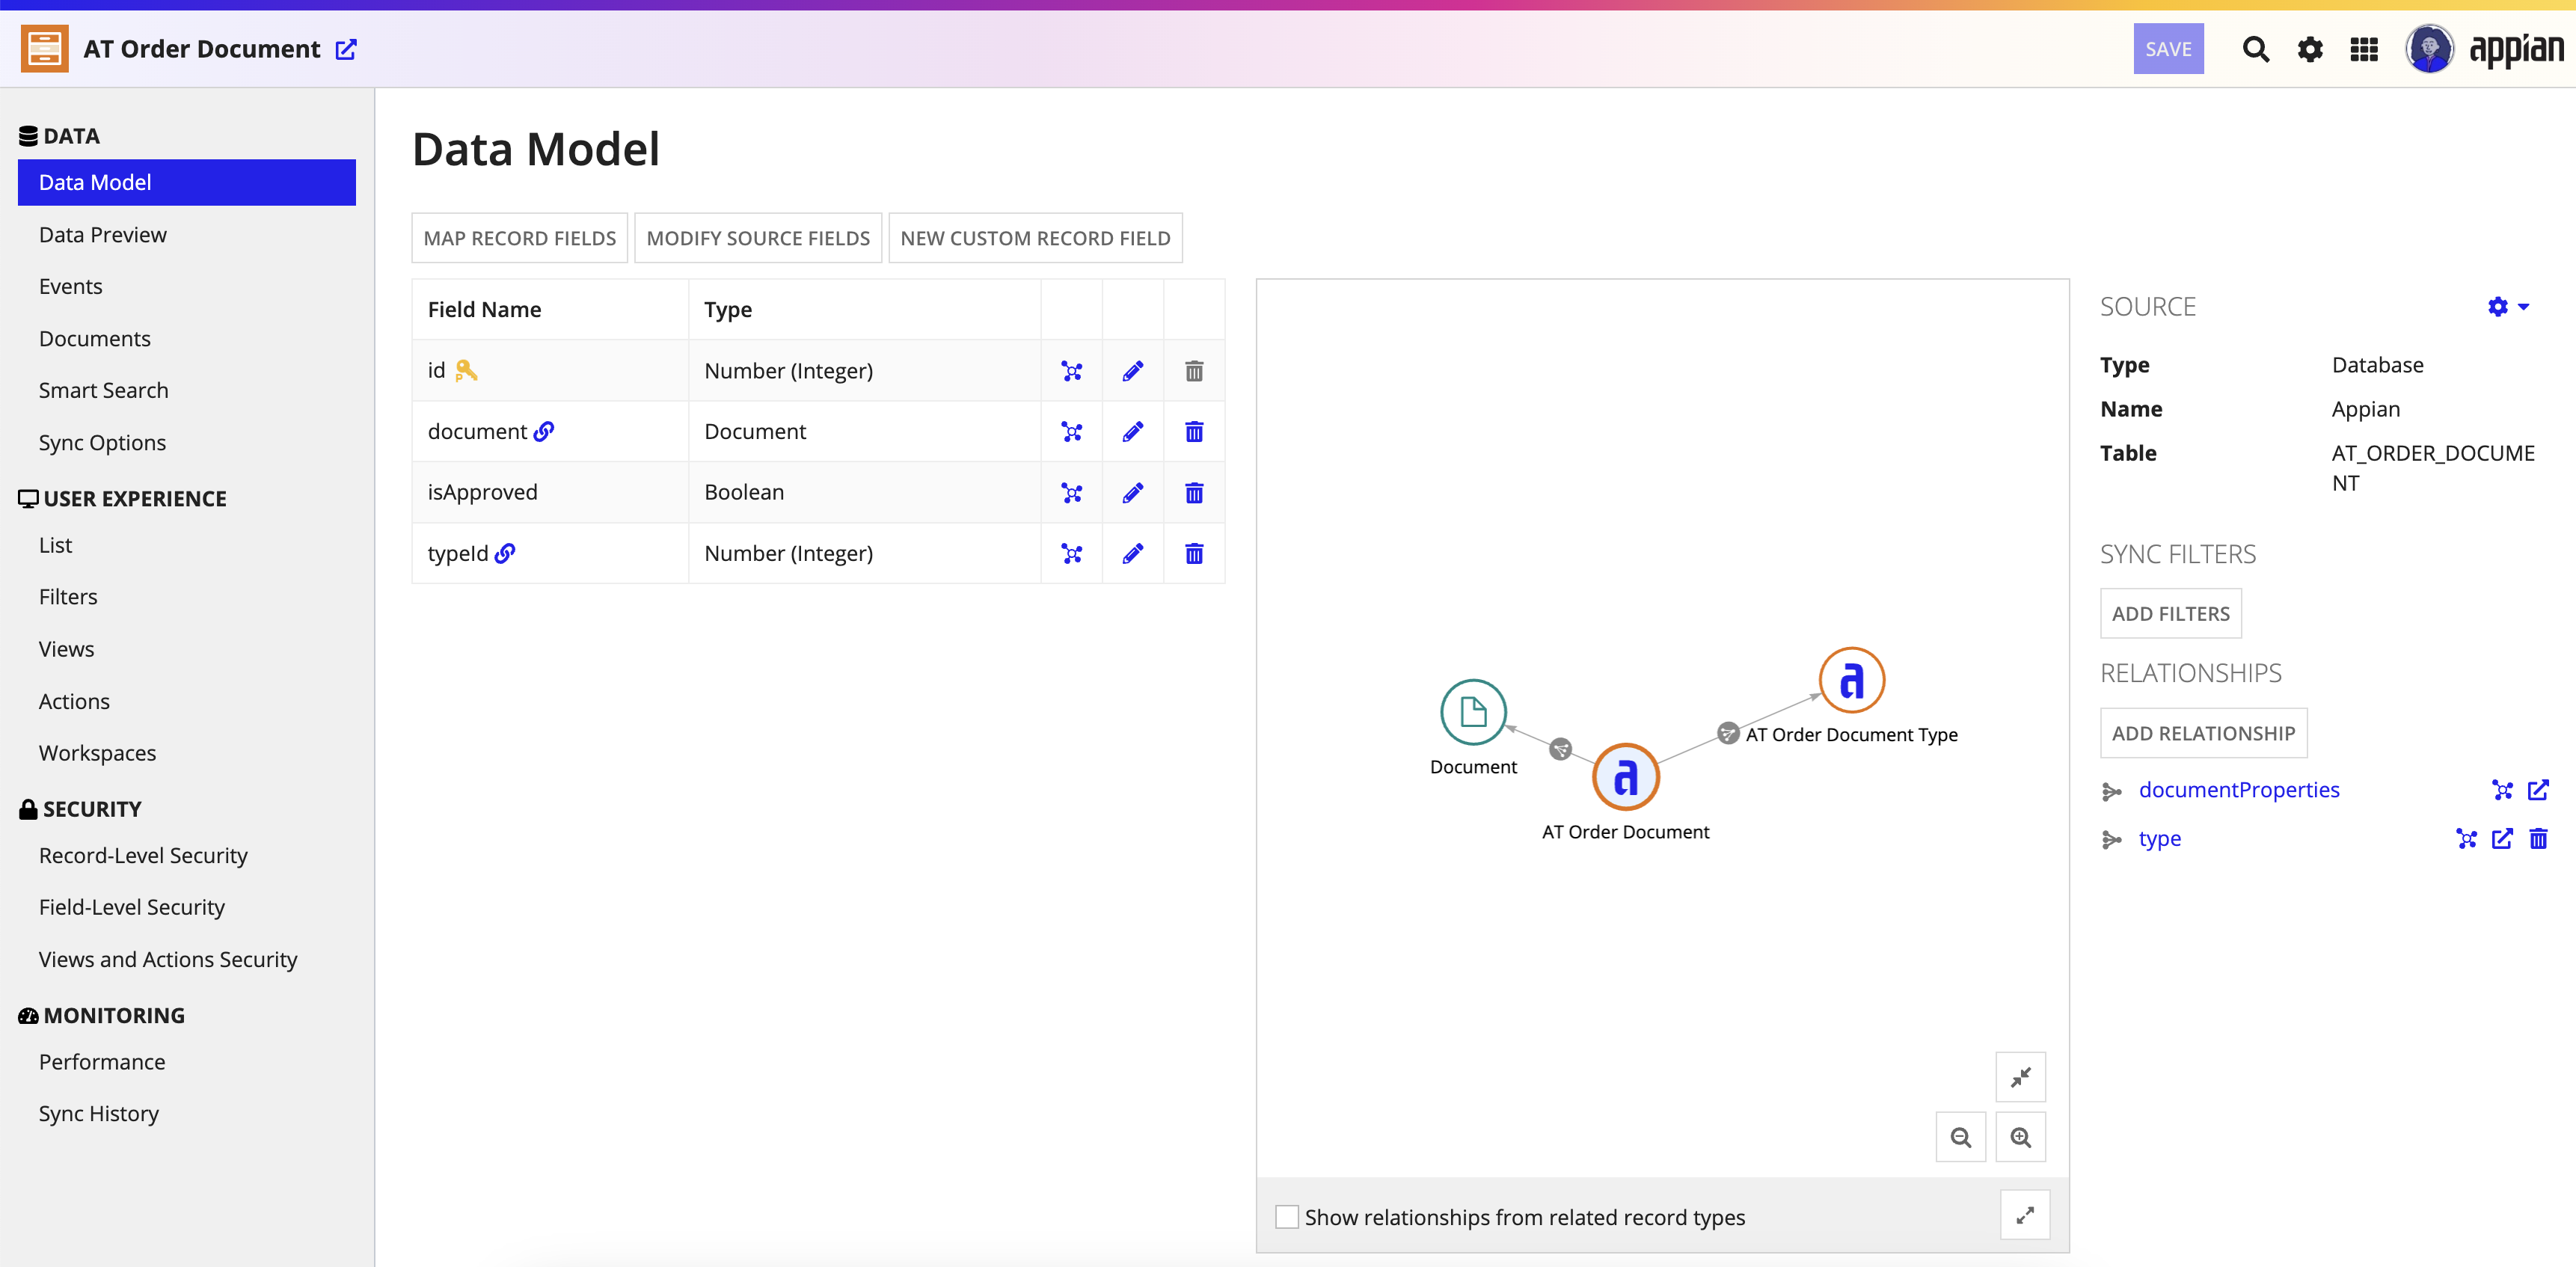Open the search magnifier in header
Screen dimensions: 2576x1267
[x=2255, y=49]
